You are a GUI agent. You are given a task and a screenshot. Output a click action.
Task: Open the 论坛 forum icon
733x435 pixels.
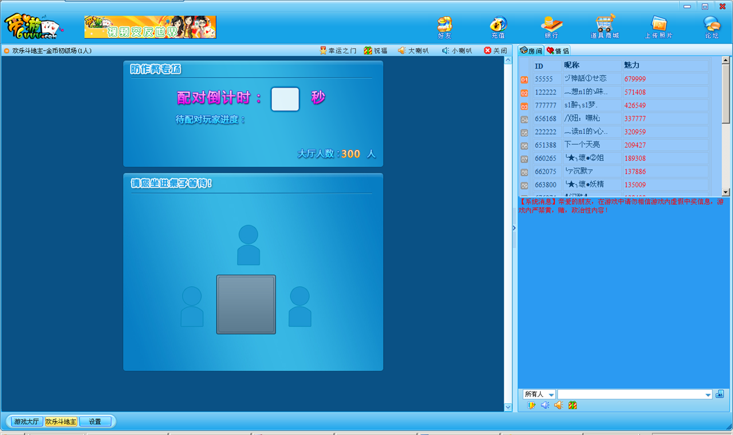[x=712, y=26]
